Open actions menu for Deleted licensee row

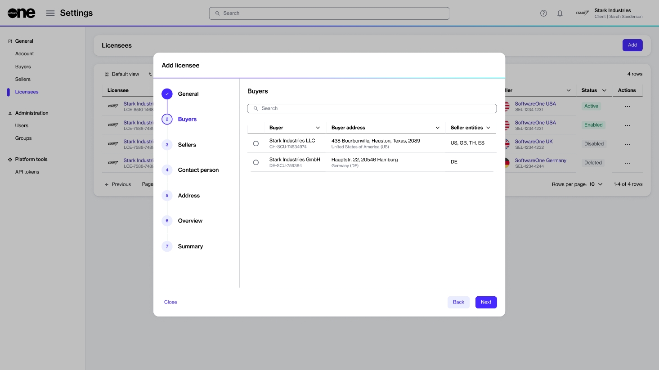pyautogui.click(x=627, y=163)
